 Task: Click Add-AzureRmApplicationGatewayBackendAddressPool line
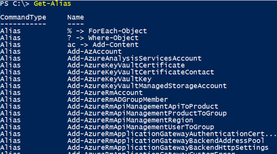166,141
